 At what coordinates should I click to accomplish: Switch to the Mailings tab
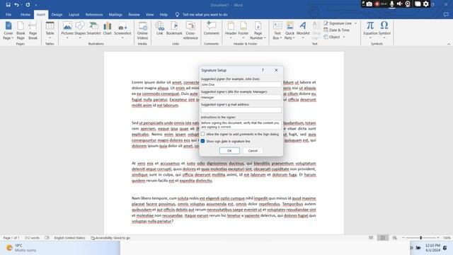point(115,14)
